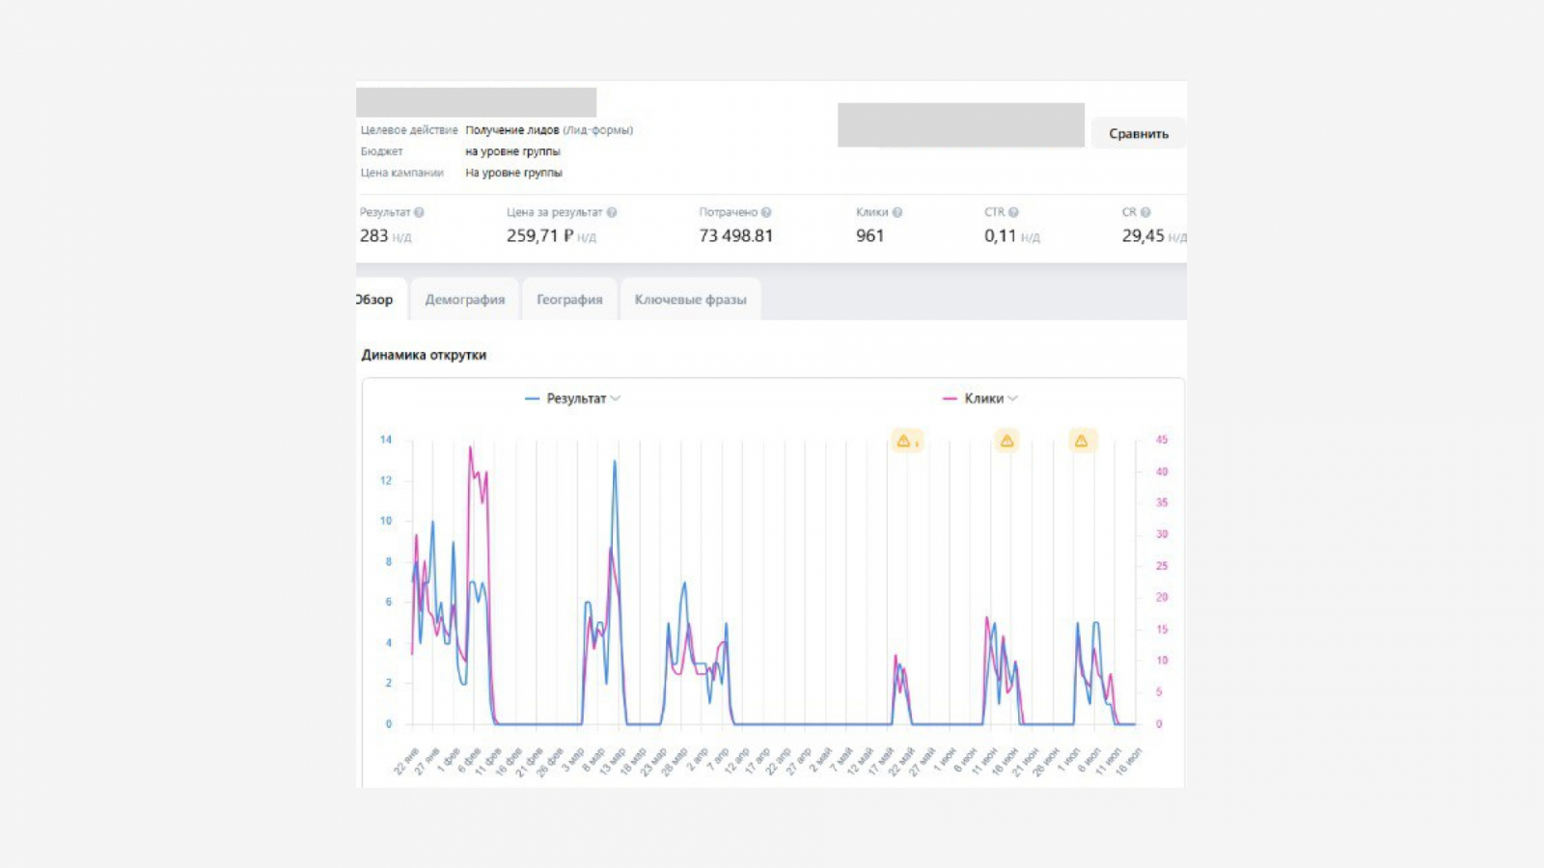
Task: Click help icon next to Результат
Action: pos(419,212)
